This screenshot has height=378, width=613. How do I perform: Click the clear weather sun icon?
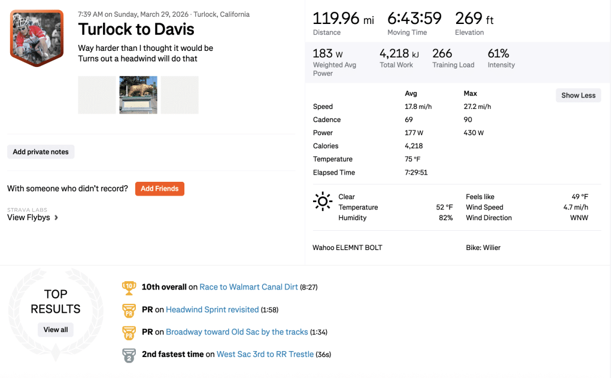point(323,202)
